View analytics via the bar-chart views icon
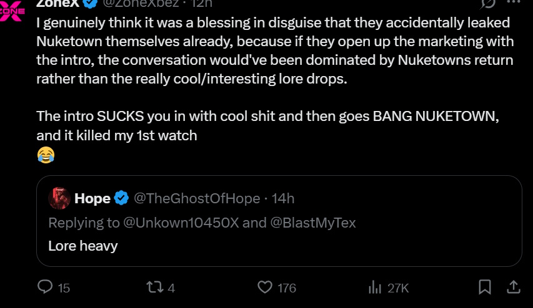This screenshot has height=308, width=533. (x=374, y=287)
